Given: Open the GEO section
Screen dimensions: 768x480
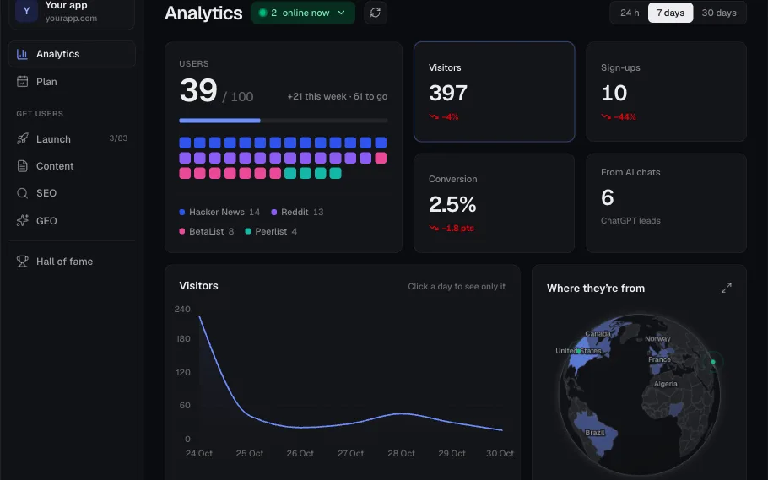Looking at the screenshot, I should [72, 220].
